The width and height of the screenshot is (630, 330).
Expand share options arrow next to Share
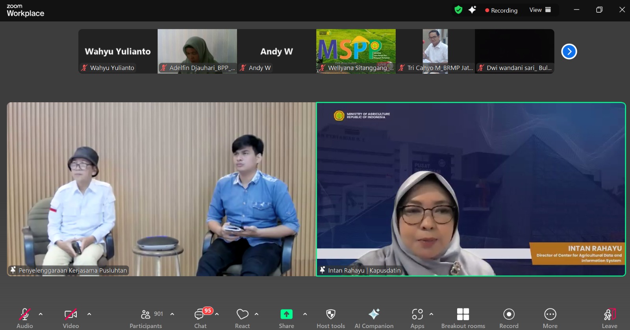pos(305,314)
